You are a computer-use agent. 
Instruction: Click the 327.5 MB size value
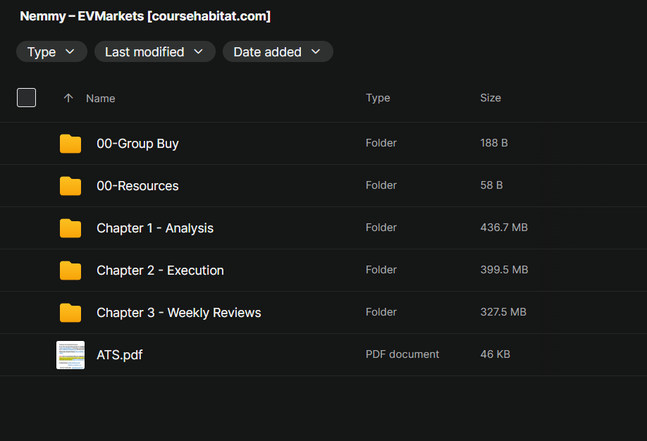point(503,312)
